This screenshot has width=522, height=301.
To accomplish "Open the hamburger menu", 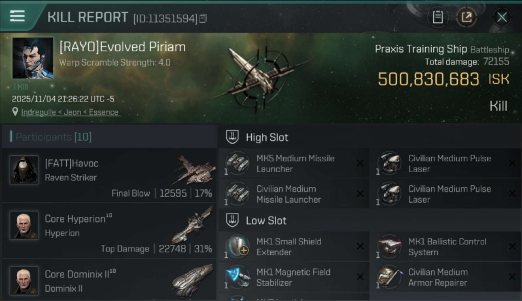I will pyautogui.click(x=17, y=16).
